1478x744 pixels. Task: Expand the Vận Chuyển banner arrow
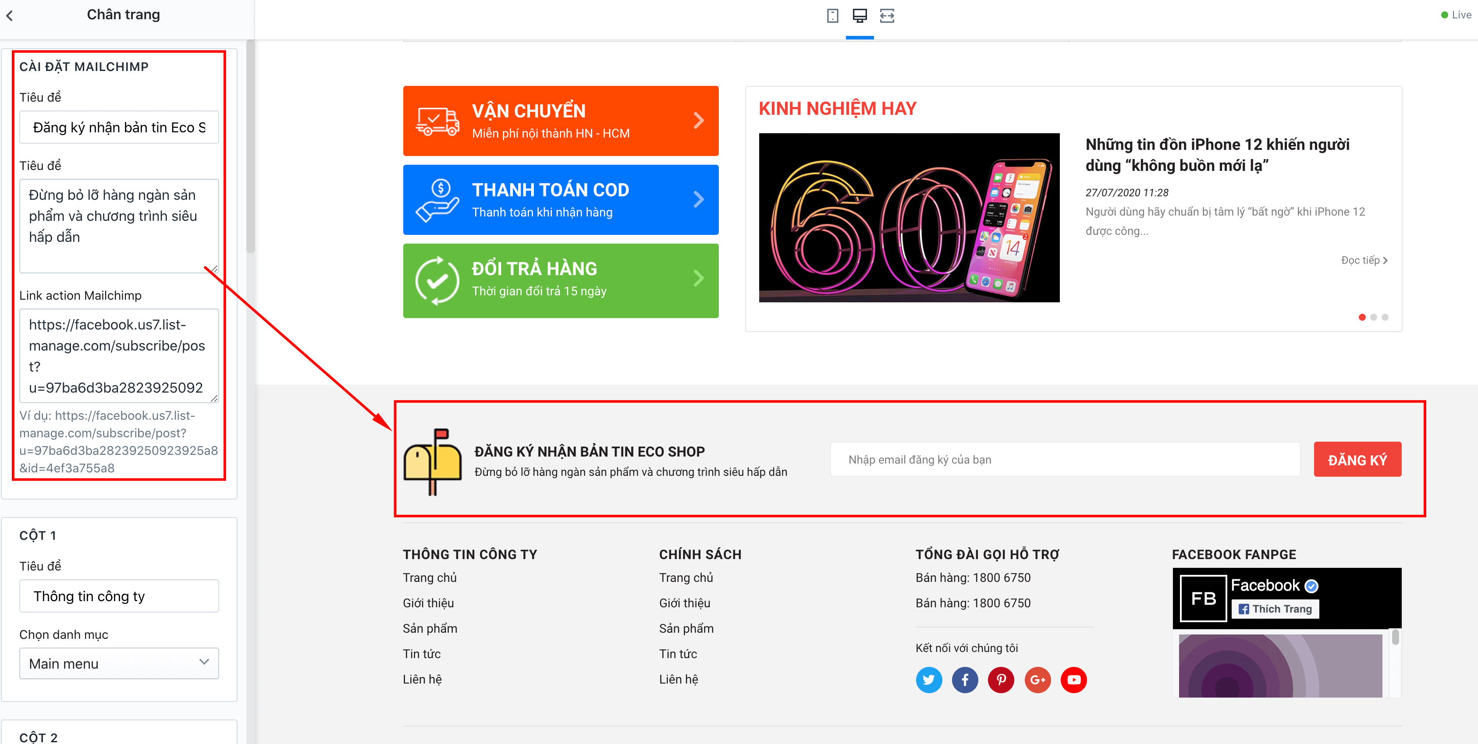click(698, 120)
